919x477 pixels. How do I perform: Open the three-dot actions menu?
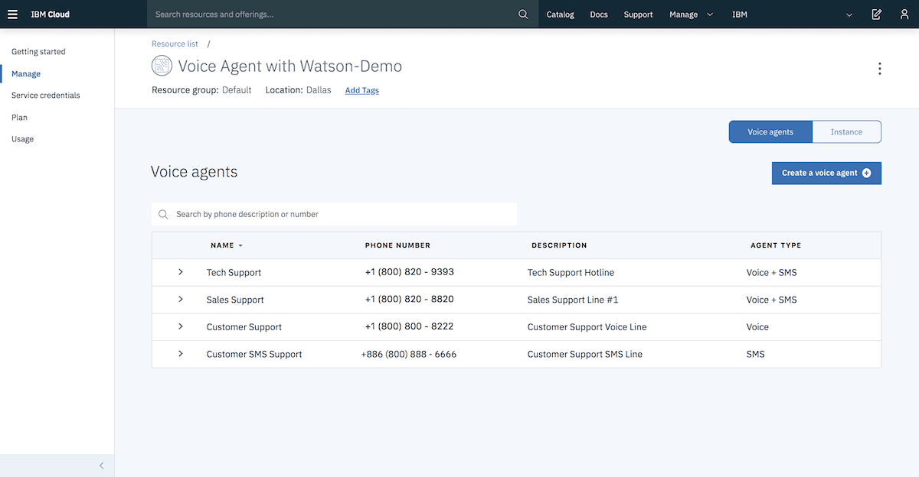879,69
